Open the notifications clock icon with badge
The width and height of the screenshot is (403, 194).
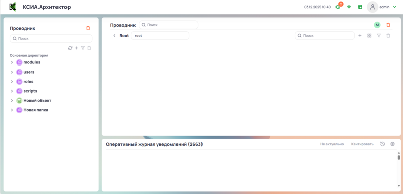coord(338,7)
